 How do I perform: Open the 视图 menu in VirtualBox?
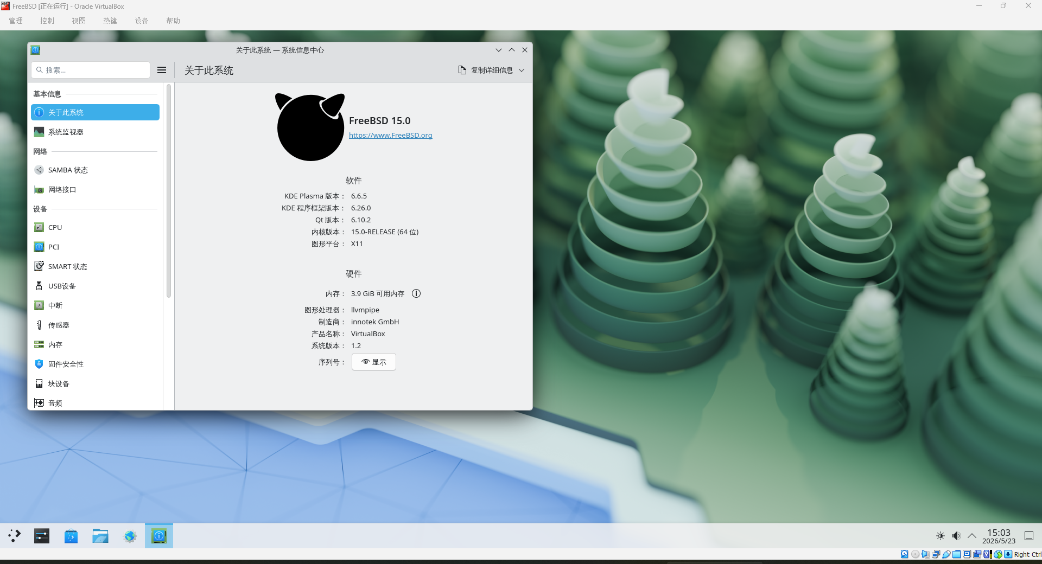click(x=79, y=21)
